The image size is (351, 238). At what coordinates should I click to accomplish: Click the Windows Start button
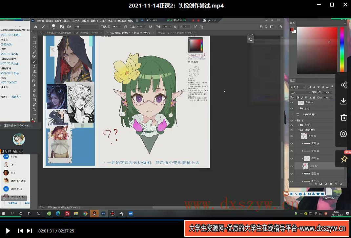click(3, 214)
